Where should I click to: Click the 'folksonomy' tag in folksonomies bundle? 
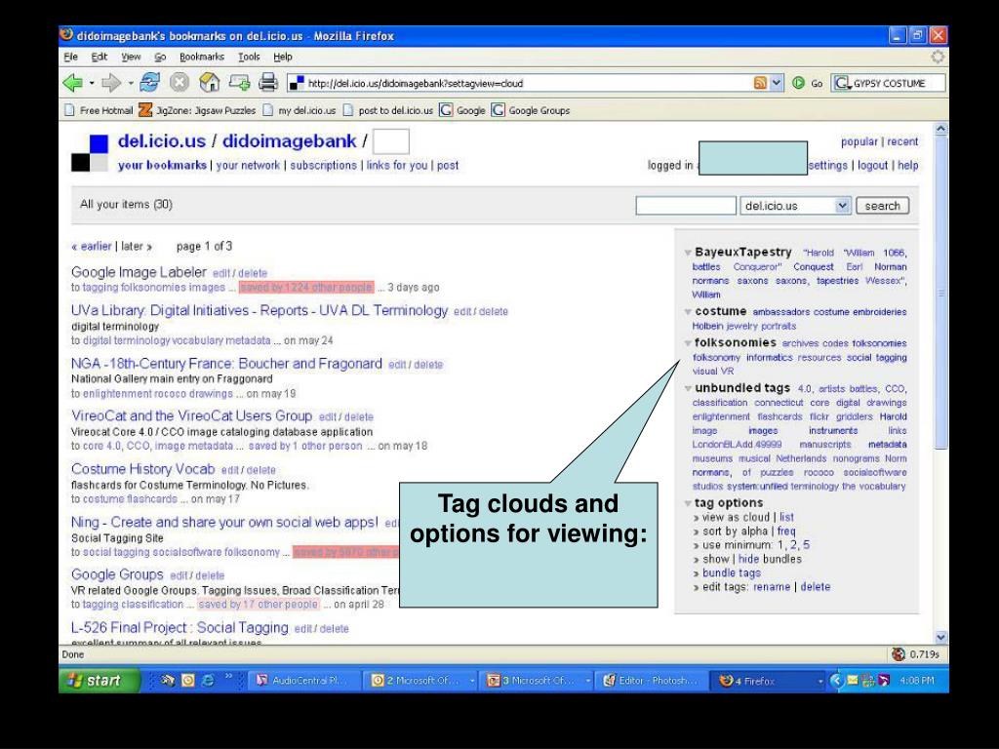[x=716, y=357]
